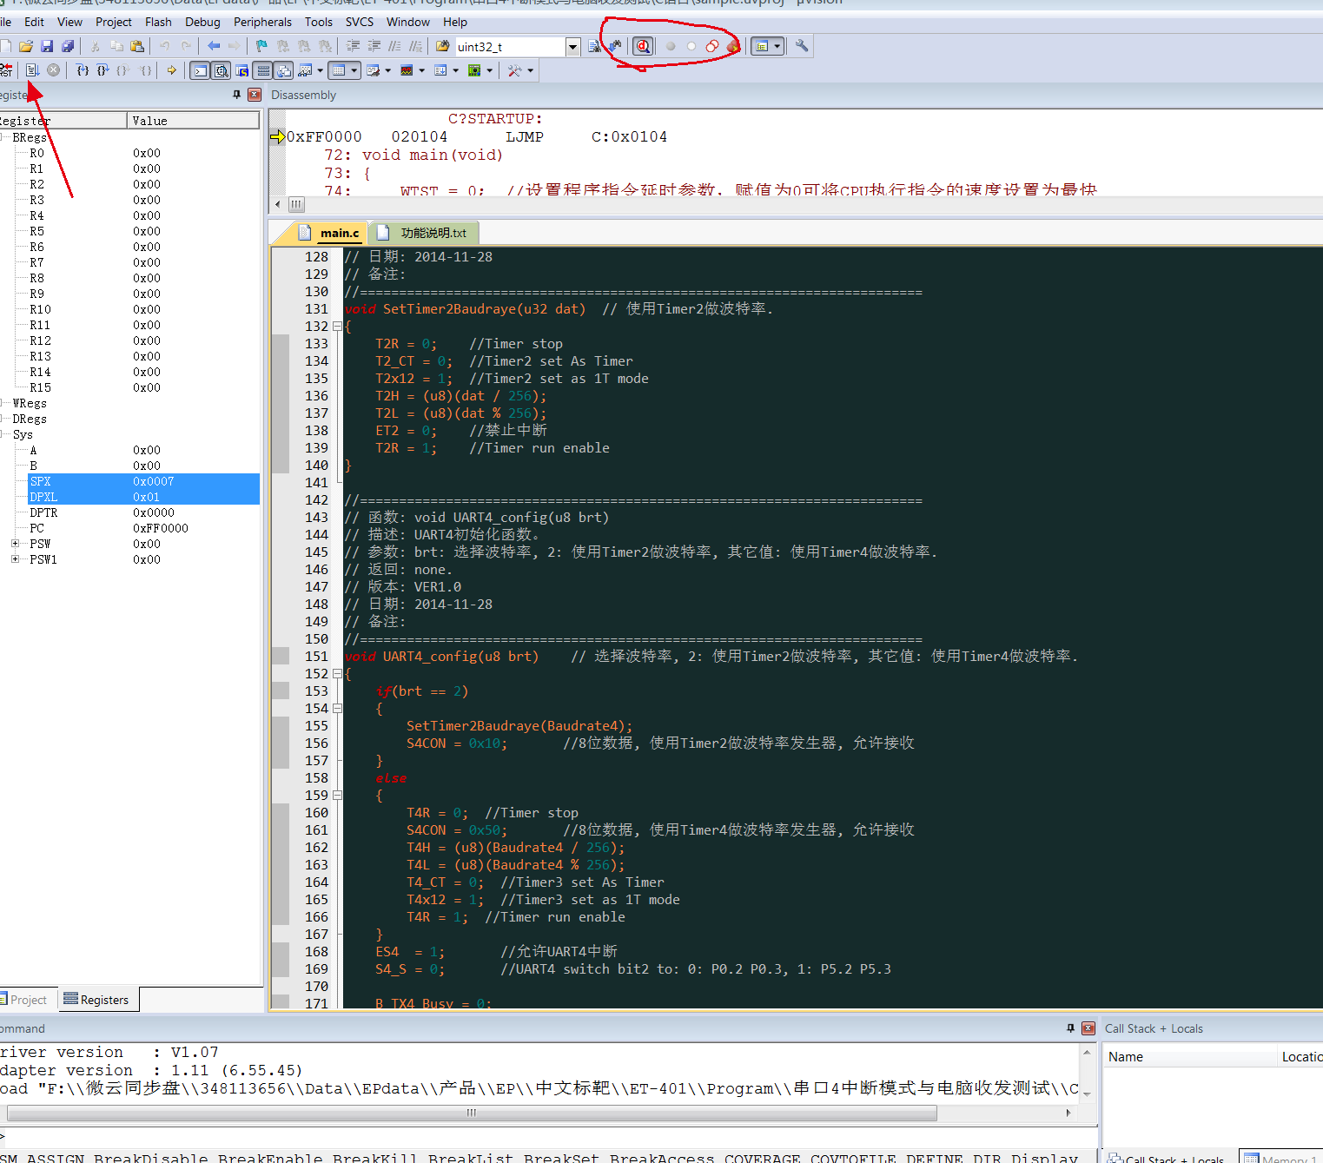Screen dimensions: 1323x1163
Task: Open the Peripherals menu
Action: 262,22
